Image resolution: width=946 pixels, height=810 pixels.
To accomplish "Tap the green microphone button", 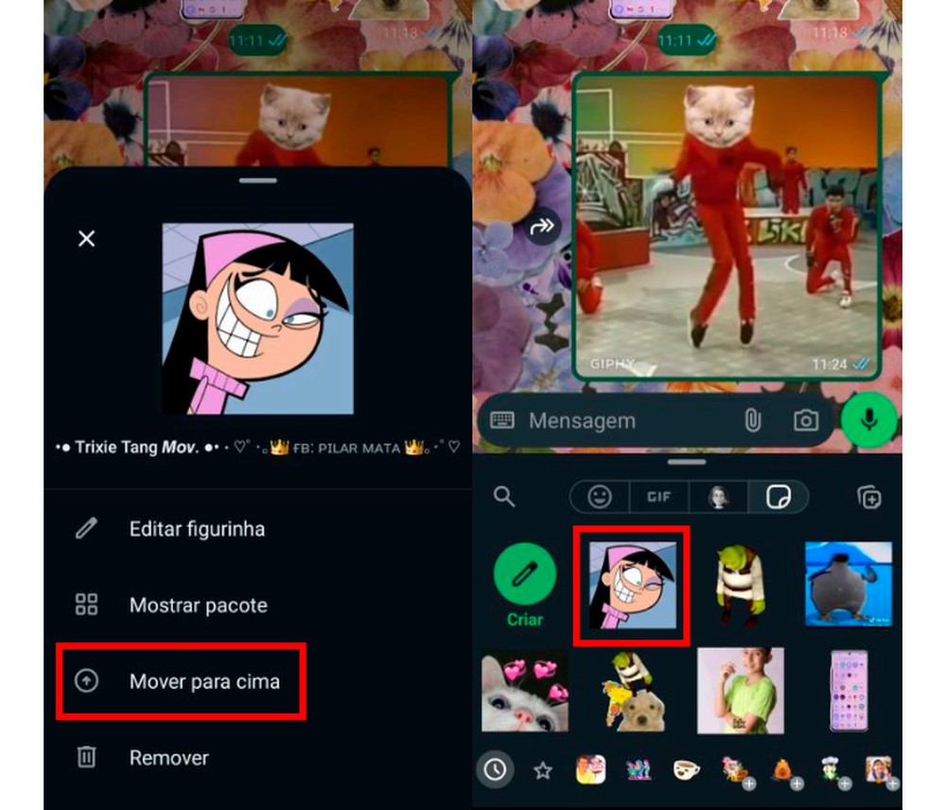I will tap(868, 420).
